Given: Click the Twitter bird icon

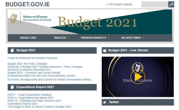Looking at the screenshot, I should pos(105,102).
